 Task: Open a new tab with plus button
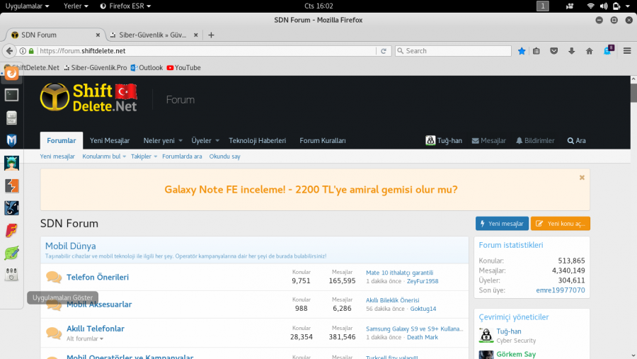[x=211, y=35]
